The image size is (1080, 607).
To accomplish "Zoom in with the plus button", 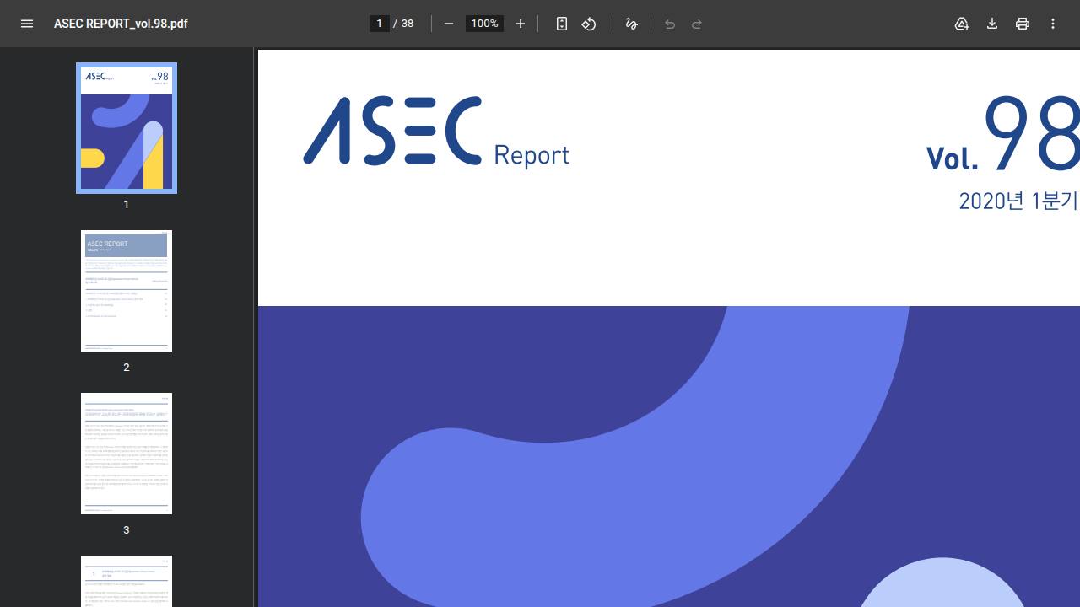I will point(521,24).
